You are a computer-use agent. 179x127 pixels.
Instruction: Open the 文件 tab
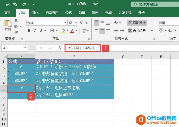pos(8,13)
